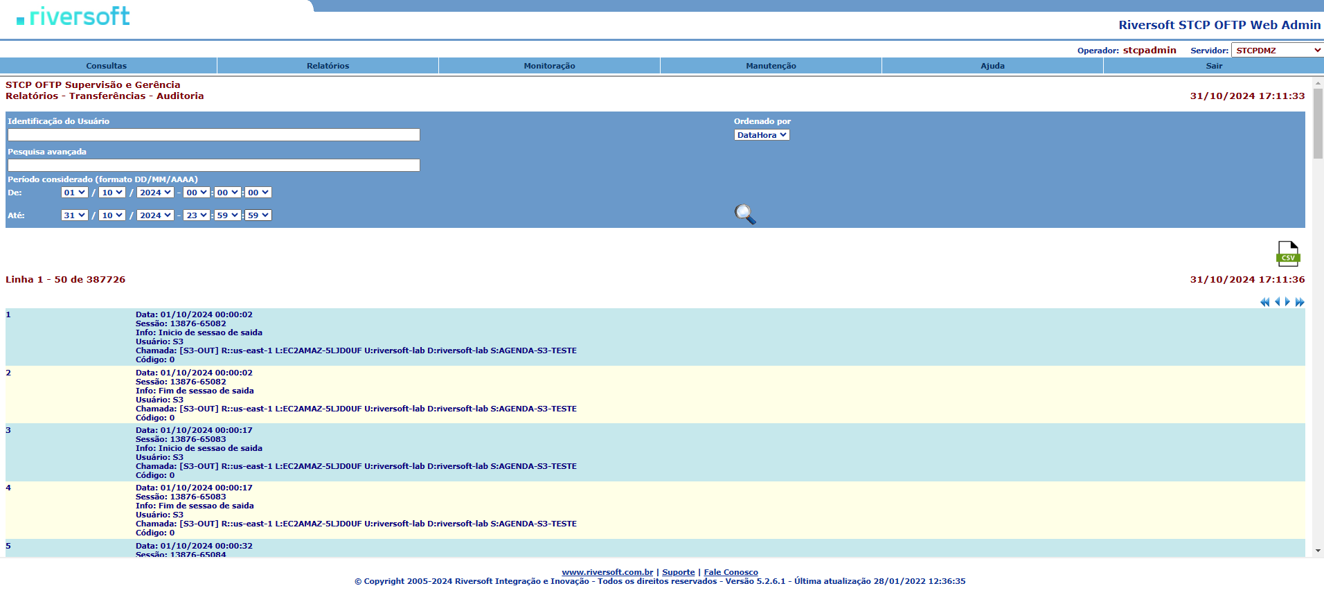Open the De seconds dropdown
This screenshot has height=604, width=1324.
click(x=258, y=193)
